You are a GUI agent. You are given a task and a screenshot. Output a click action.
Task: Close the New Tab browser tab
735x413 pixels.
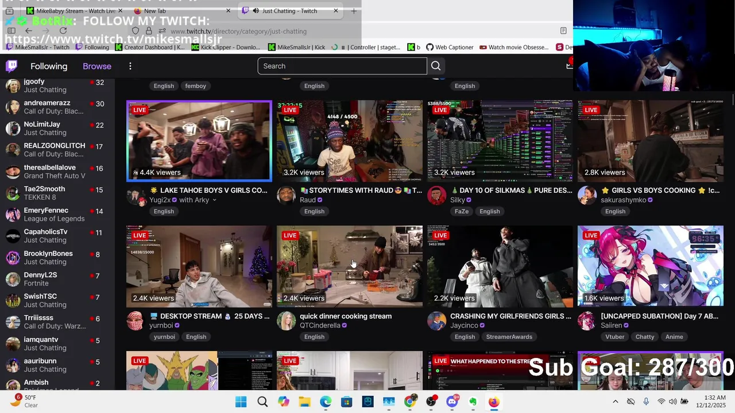[228, 11]
